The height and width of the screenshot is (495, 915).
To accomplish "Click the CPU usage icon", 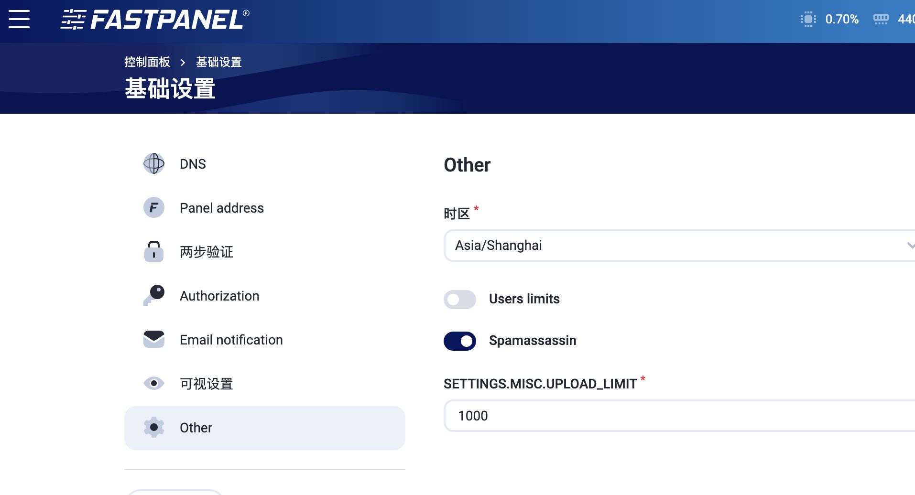I will pos(808,19).
